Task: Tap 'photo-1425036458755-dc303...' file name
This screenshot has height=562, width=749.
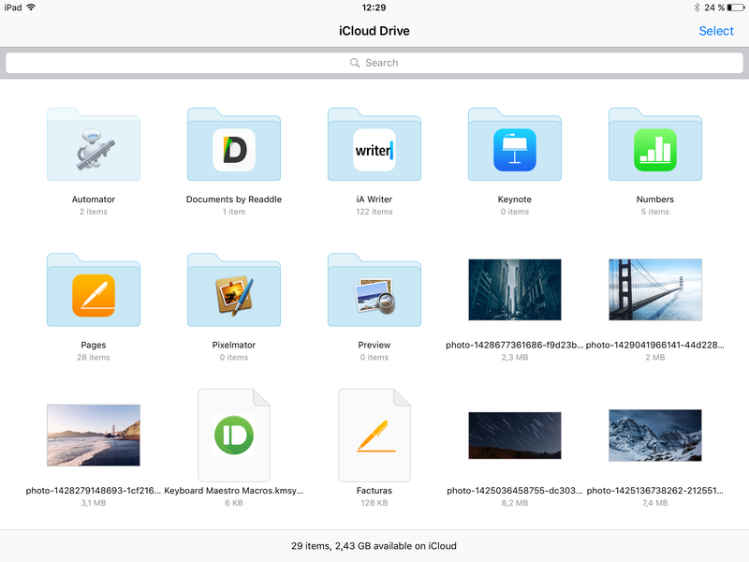Action: (514, 491)
